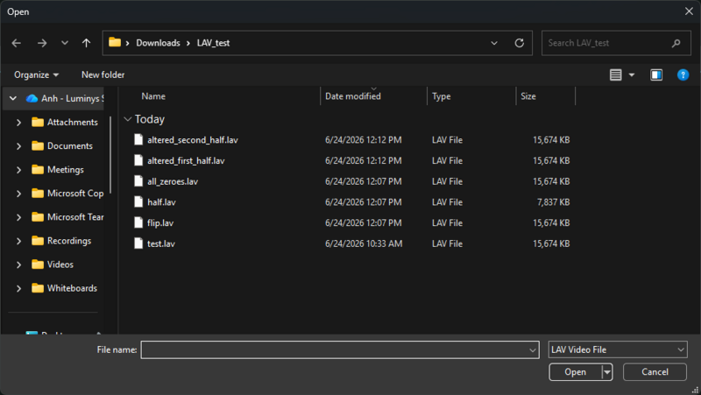Screen dimensions: 701x395
Task: Go up one folder level
Action: [x=86, y=43]
